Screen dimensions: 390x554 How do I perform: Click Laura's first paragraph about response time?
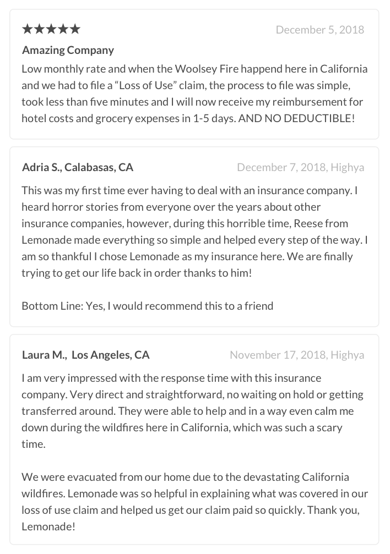point(193,411)
